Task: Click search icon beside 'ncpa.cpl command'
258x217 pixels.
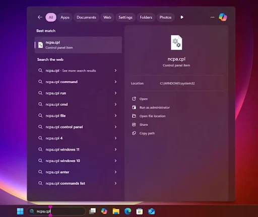Action: (40, 82)
